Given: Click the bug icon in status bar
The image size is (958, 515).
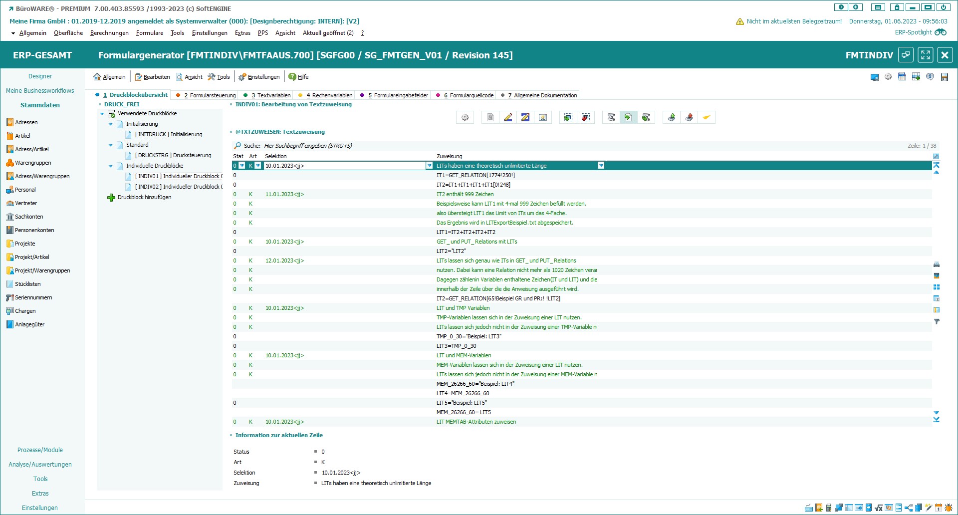Looking at the screenshot, I should coord(949,508).
